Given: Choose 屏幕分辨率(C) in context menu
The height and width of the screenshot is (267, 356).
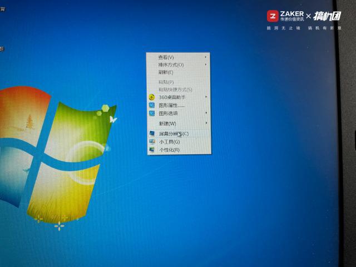Looking at the screenshot, I should pos(179,133).
